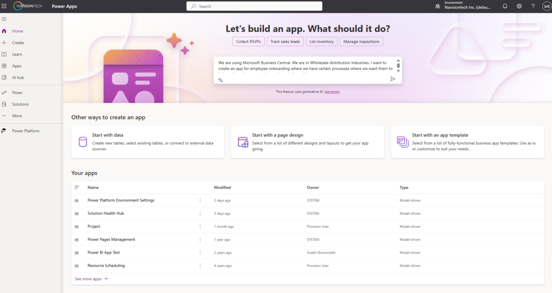Open the Help question mark
Image resolution: width=552 pixels, height=293 pixels.
533,6
